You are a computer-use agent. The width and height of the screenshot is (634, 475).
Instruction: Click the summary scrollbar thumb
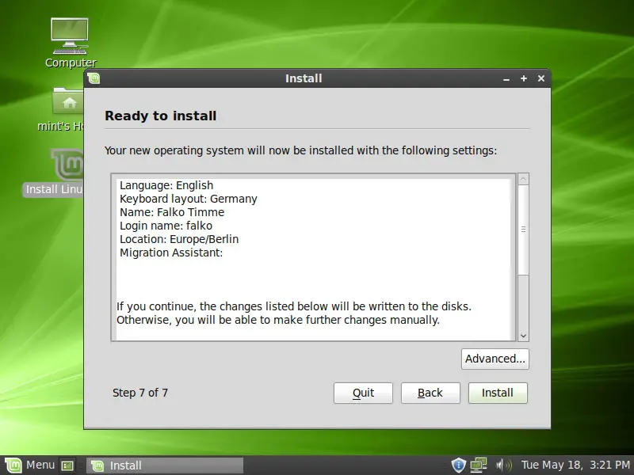(523, 230)
